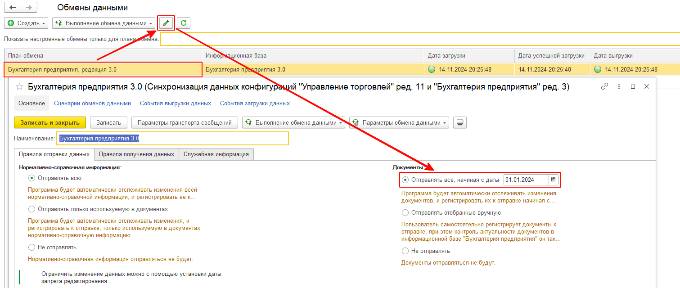Maximize the Бухгалтерия предприятия 3.0 dialog
Screen dimensions: 680x288
coord(633,86)
